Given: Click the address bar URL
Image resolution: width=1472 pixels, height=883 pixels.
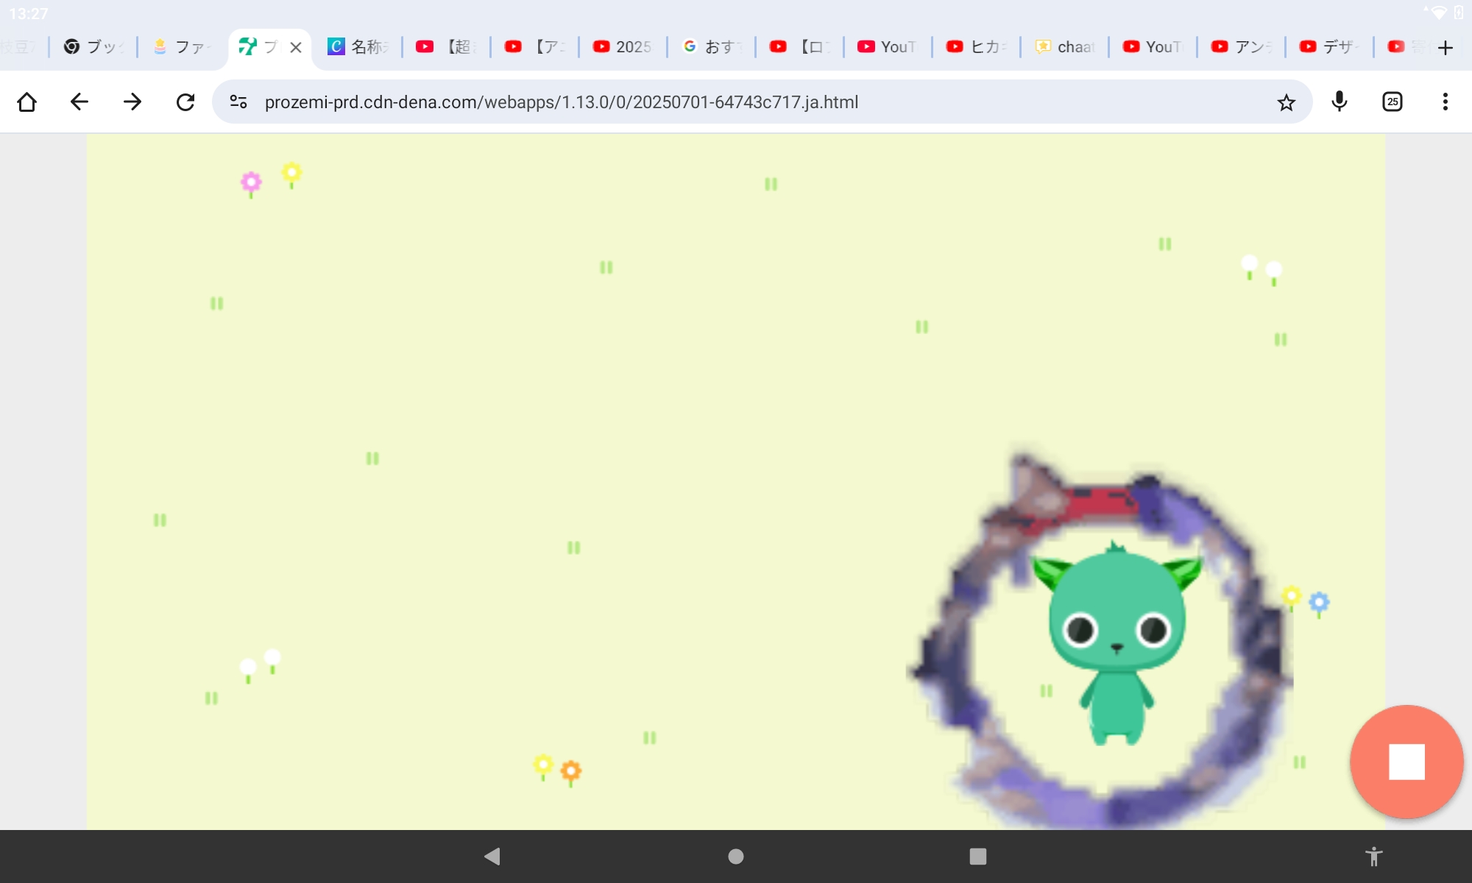Looking at the screenshot, I should [562, 102].
